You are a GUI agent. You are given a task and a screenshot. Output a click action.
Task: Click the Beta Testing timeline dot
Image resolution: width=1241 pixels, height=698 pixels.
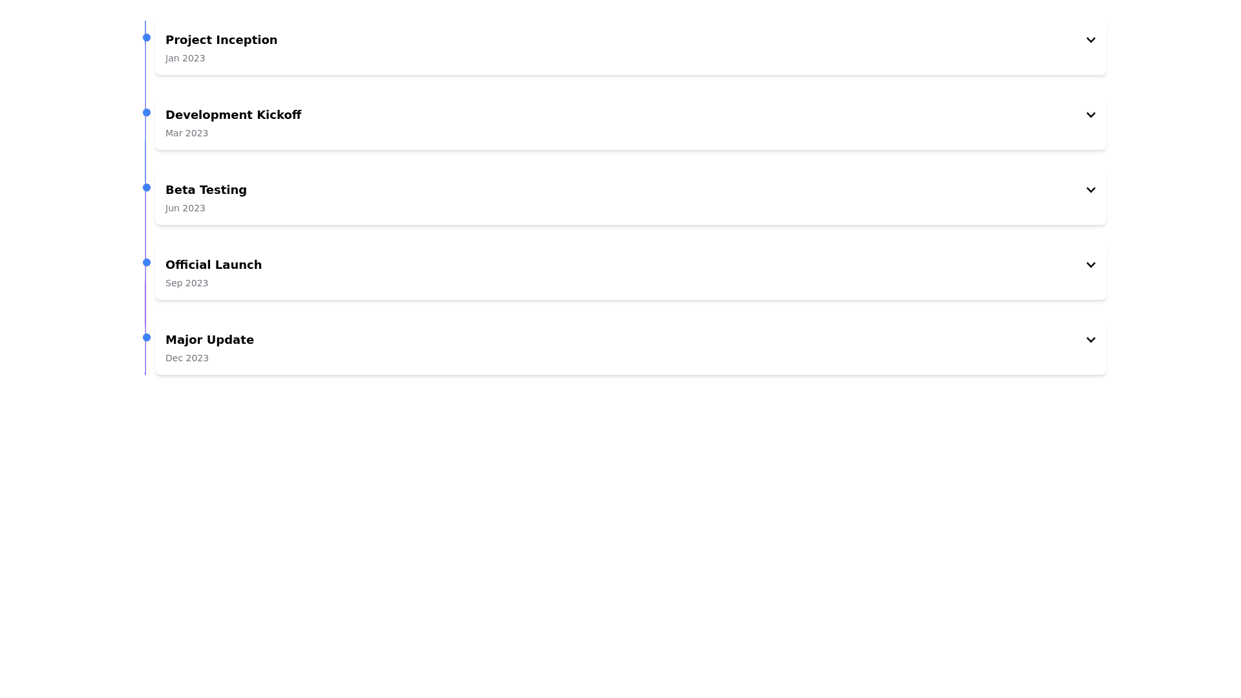(147, 187)
